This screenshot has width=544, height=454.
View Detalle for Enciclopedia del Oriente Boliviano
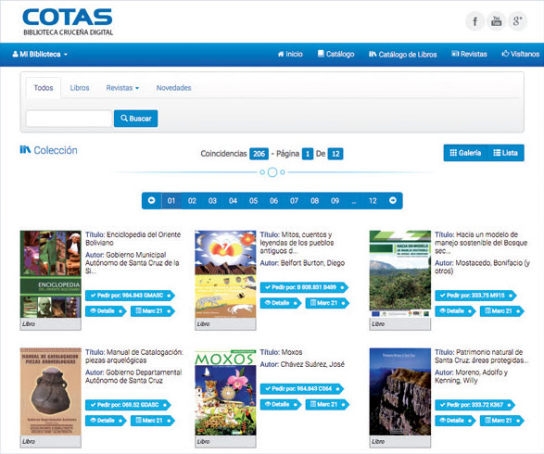(x=106, y=311)
